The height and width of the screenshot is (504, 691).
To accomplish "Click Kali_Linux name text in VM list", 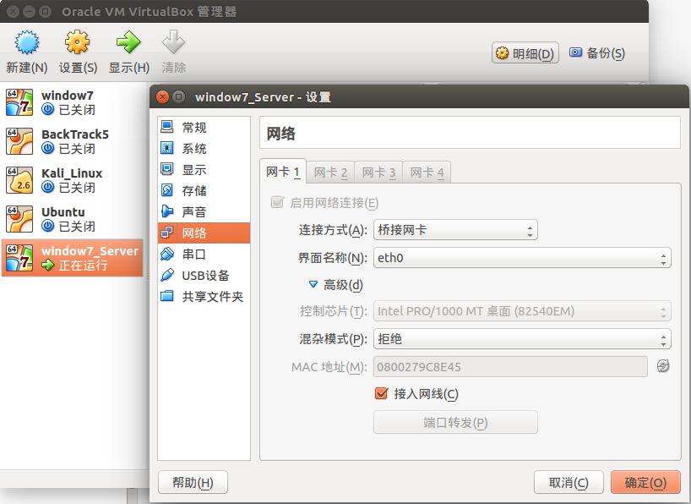I will (x=72, y=173).
